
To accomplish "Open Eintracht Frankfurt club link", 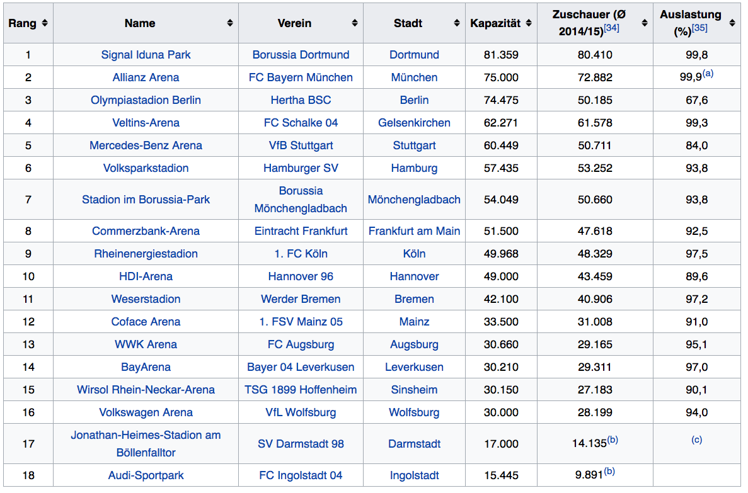I will click(301, 231).
